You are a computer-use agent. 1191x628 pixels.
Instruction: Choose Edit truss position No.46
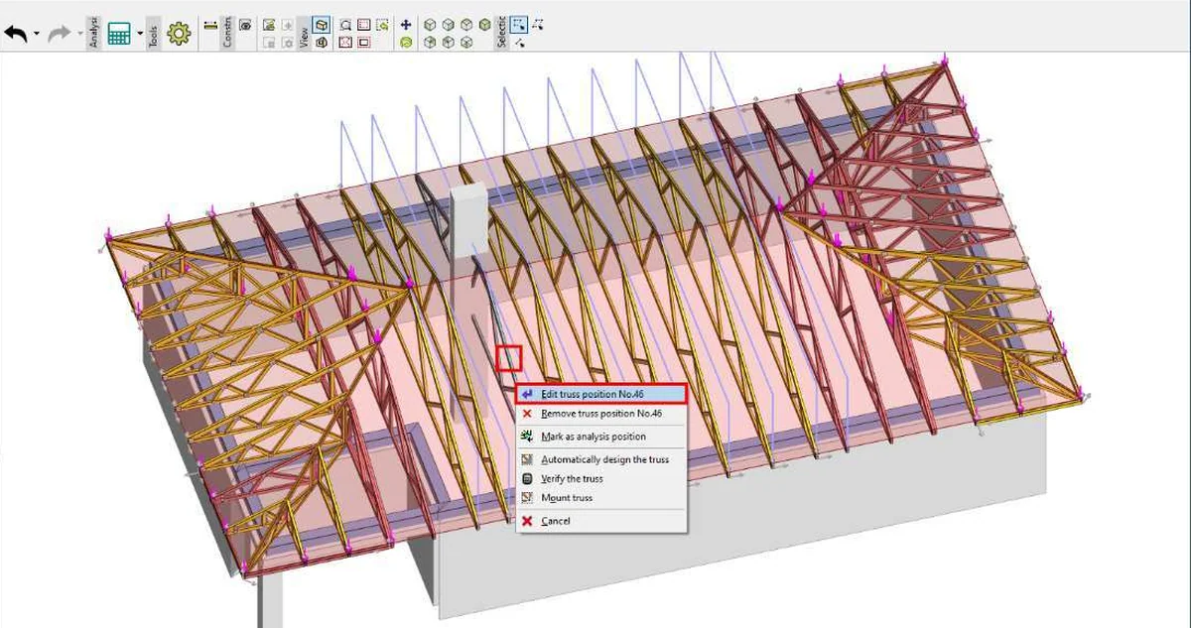[x=600, y=394]
